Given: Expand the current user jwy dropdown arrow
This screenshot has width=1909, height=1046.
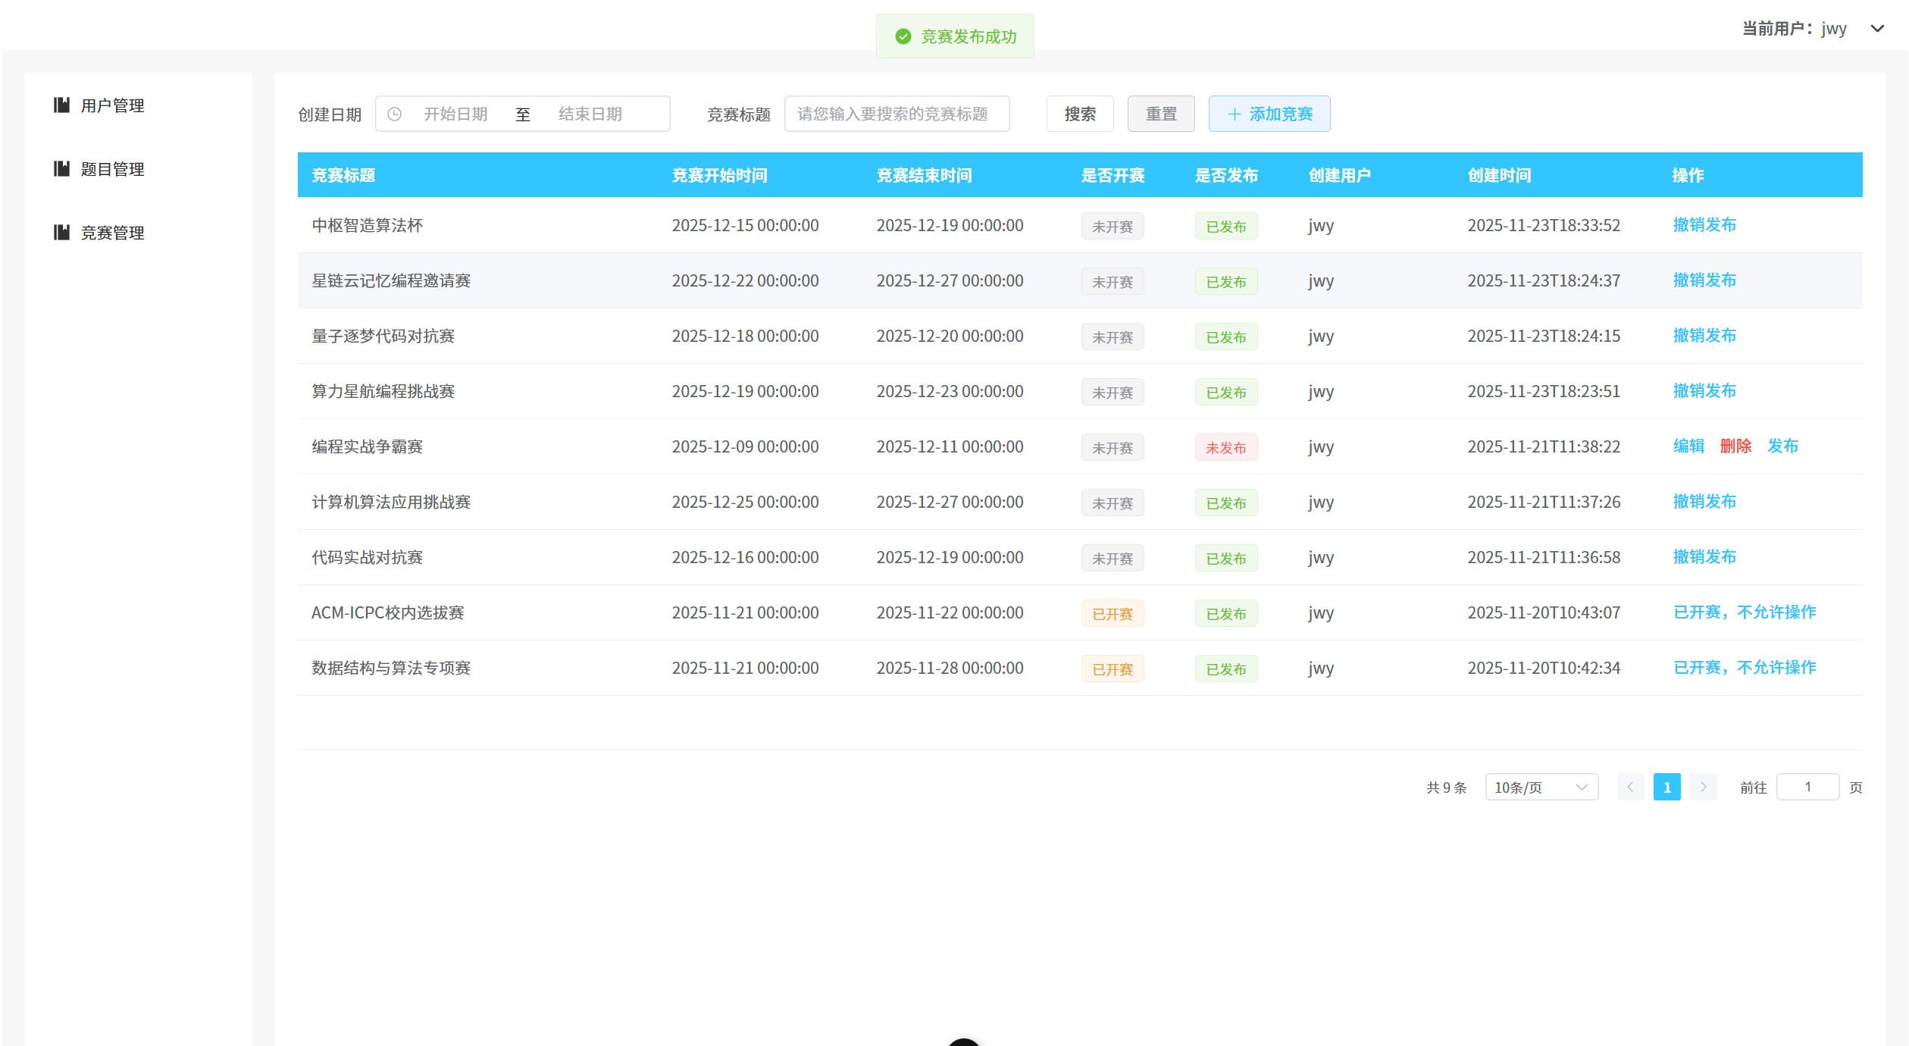Looking at the screenshot, I should (x=1876, y=29).
